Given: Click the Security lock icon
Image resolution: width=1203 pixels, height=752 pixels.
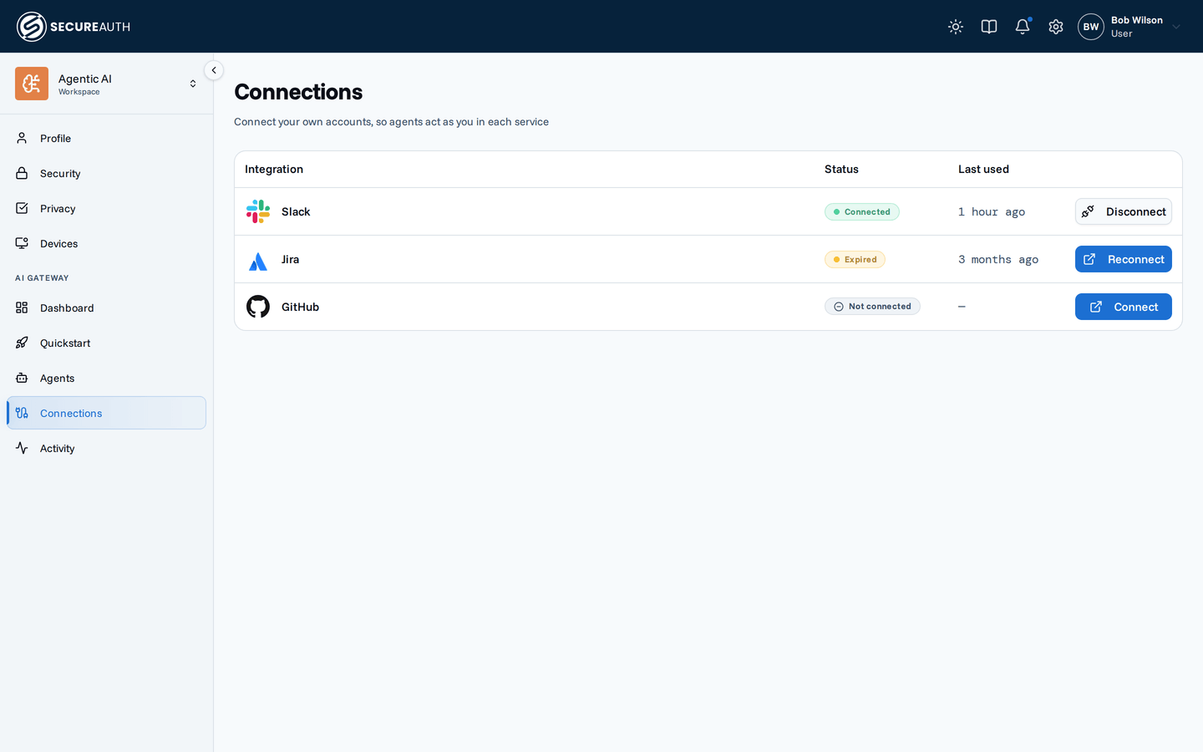Looking at the screenshot, I should click(x=22, y=173).
